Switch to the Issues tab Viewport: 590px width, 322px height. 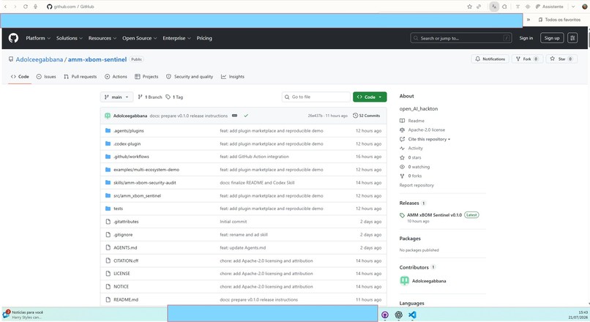pos(46,76)
